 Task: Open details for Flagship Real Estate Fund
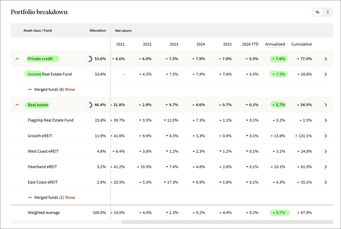tap(326, 120)
